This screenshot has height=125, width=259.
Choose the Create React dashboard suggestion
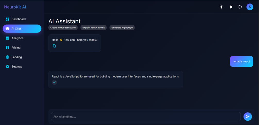coord(63,28)
